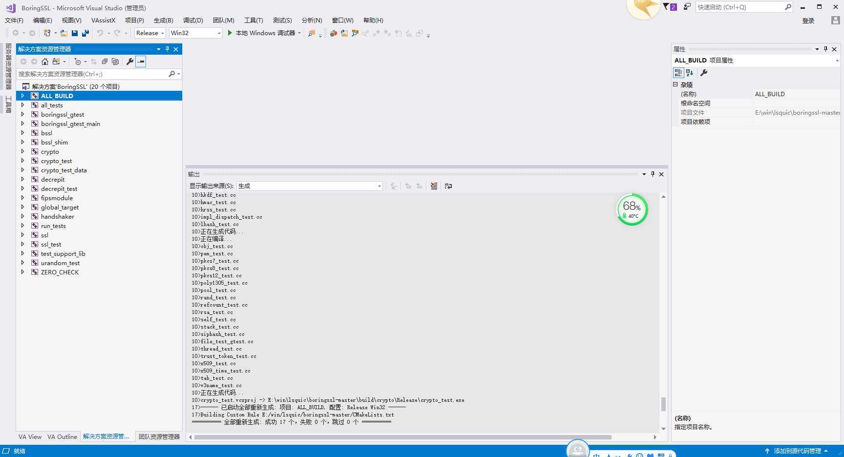Click 添加到源代码管理 in status bar

pos(797,451)
